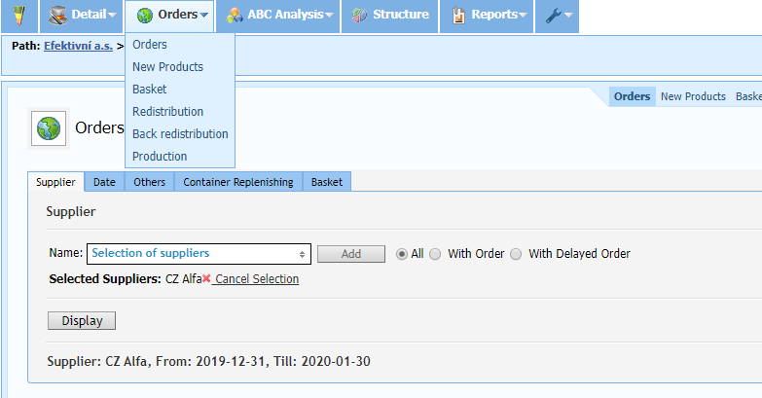
Task: Click the Cancel Selection link
Action: coord(257,279)
